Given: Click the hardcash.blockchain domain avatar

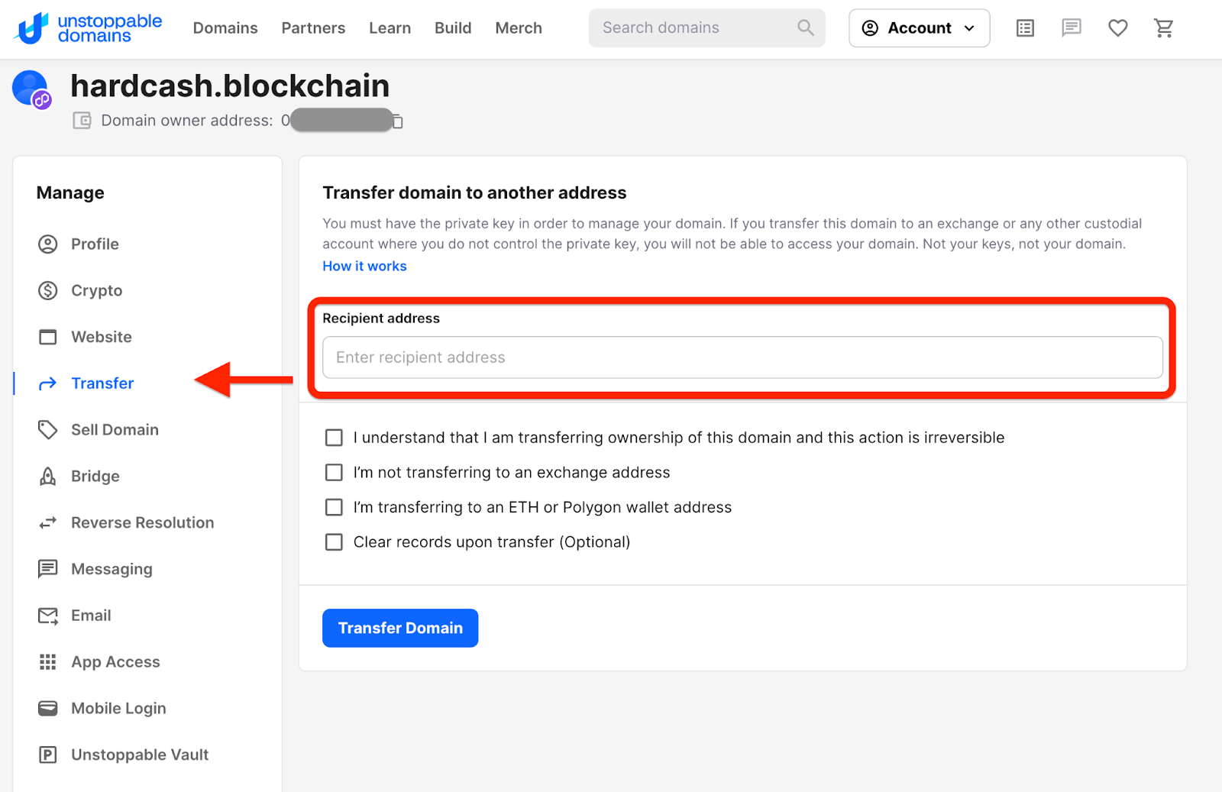Looking at the screenshot, I should [31, 89].
